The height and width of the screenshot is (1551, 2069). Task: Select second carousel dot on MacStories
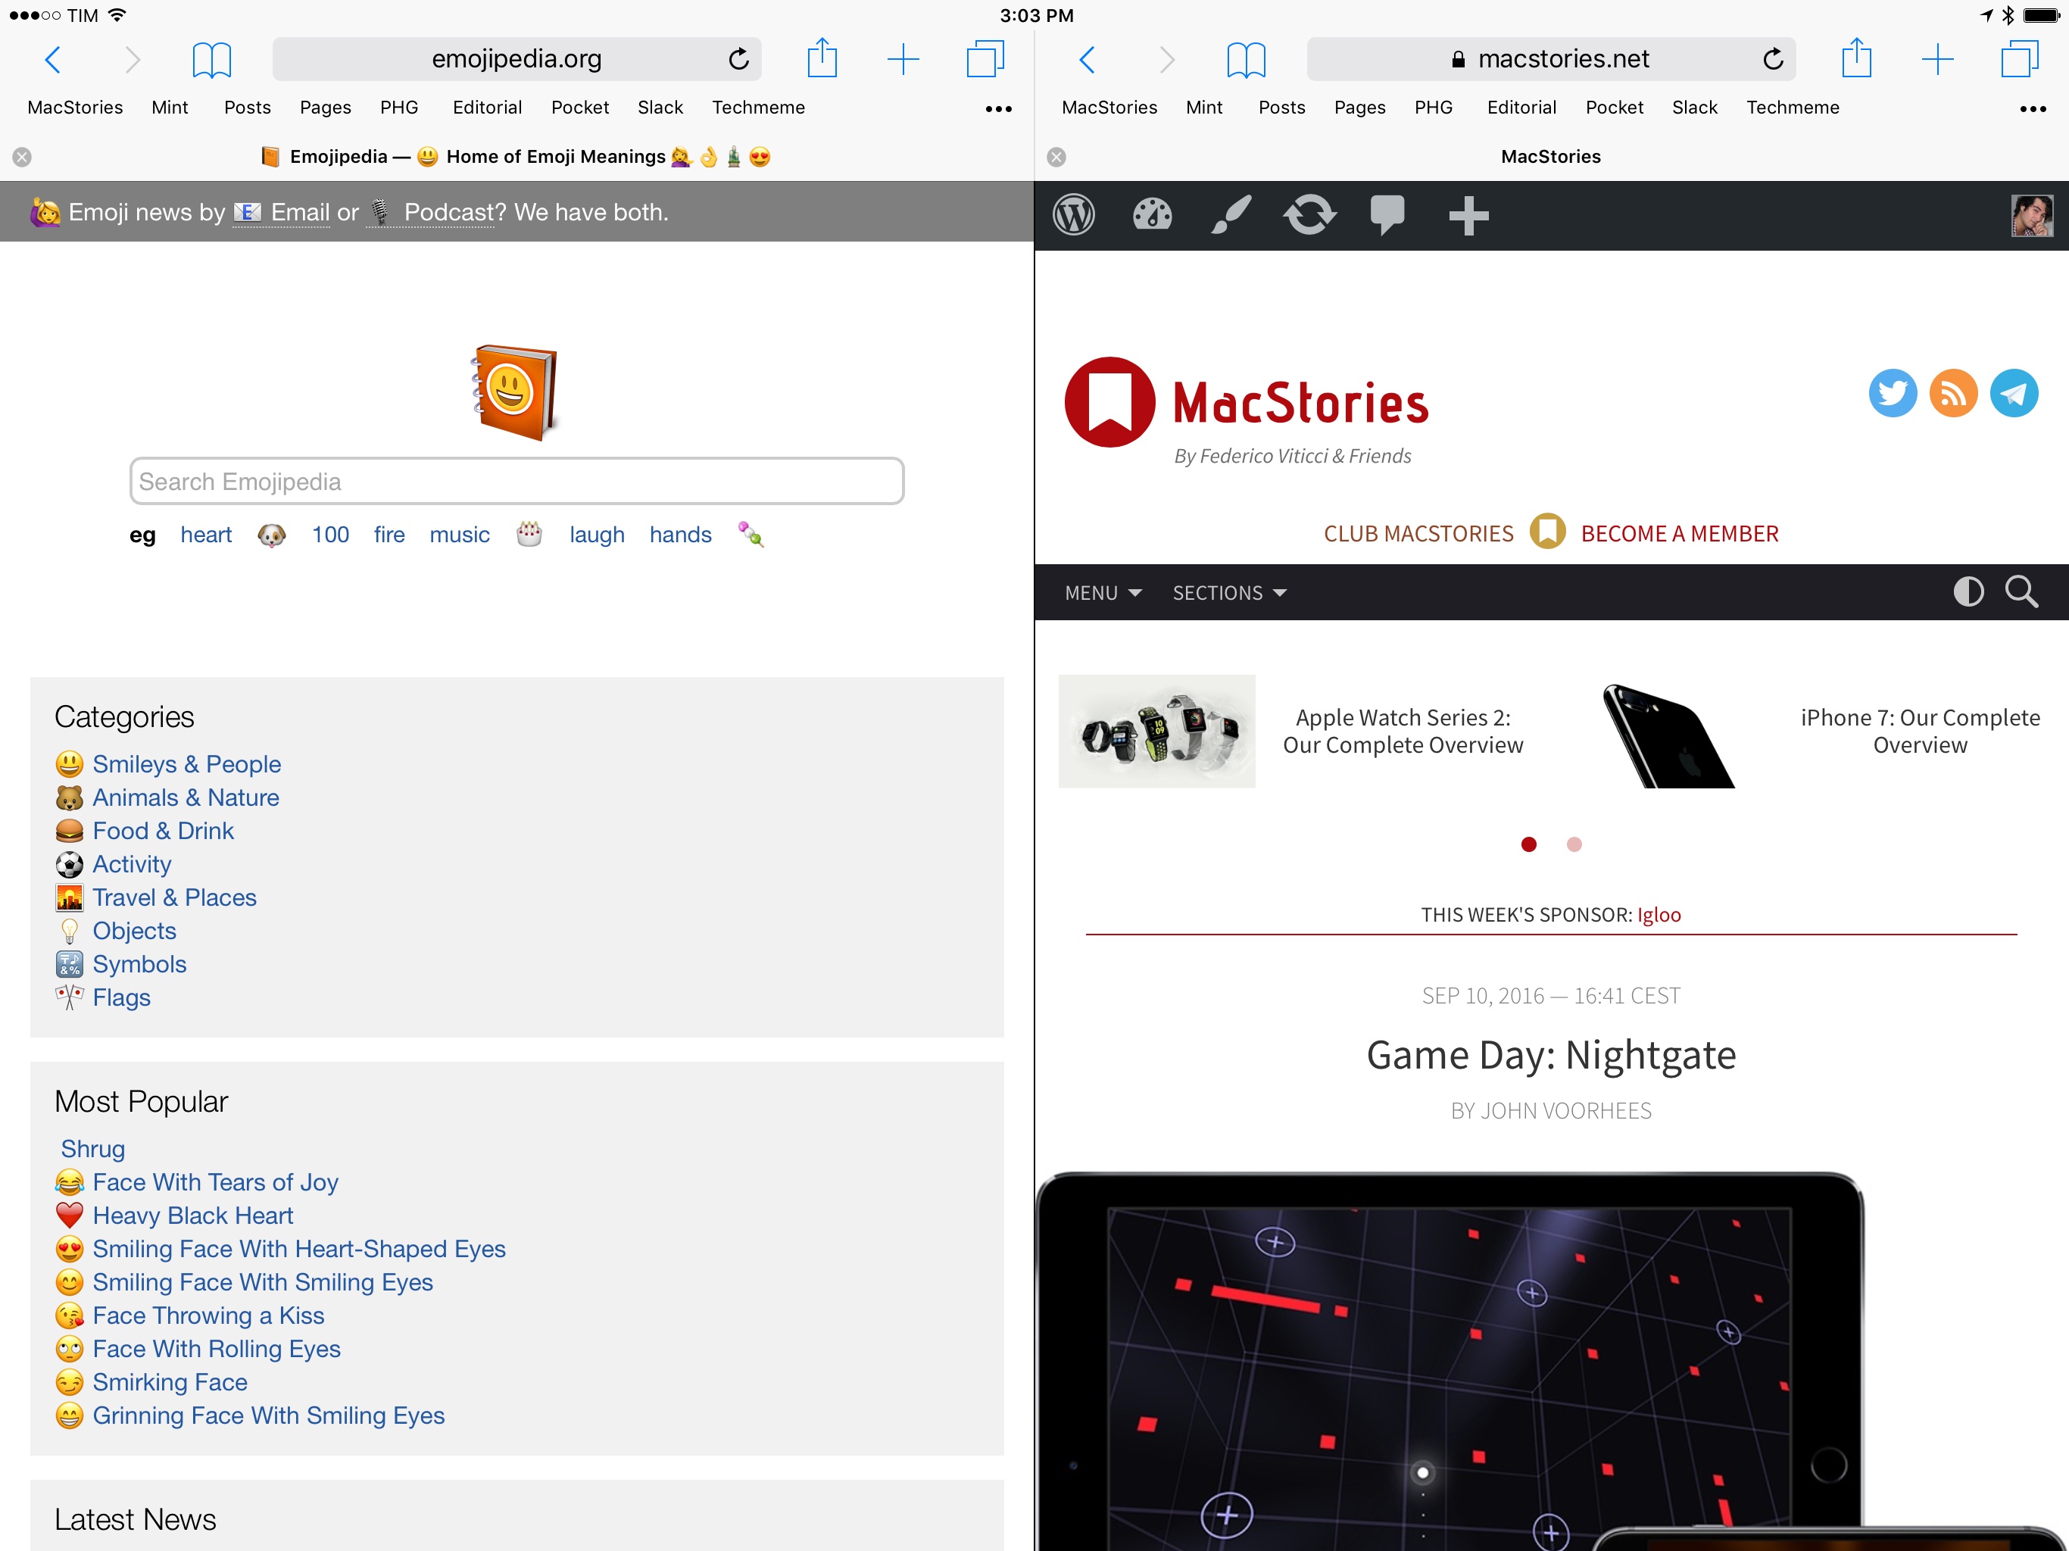tap(1574, 844)
